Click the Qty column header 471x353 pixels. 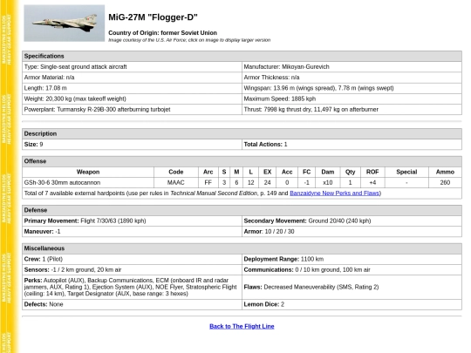pos(351,172)
